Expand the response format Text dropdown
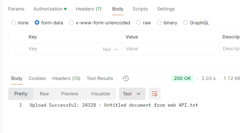 tap(132, 94)
